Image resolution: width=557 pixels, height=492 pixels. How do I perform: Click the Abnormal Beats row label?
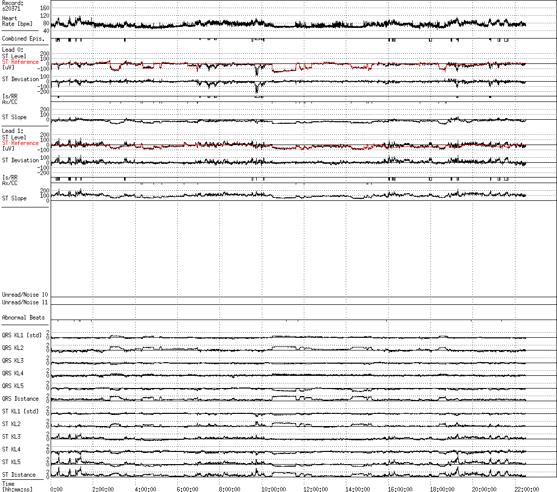pyautogui.click(x=23, y=318)
